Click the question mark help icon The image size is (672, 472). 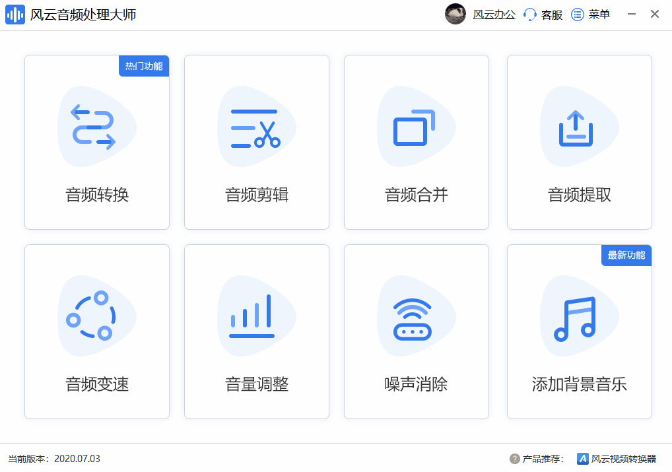(515, 459)
